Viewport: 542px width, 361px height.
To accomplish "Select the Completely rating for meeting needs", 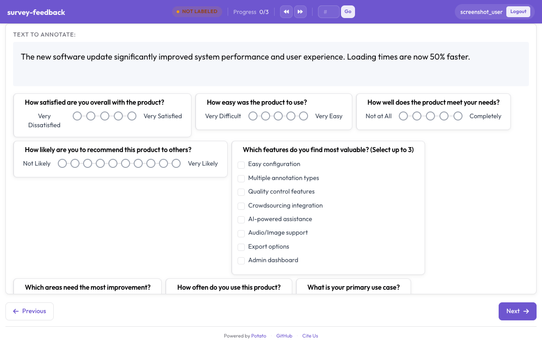I will pos(458,116).
